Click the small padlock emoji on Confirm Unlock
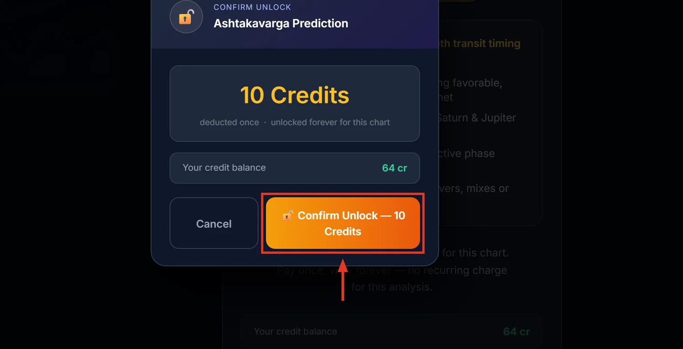 click(x=287, y=215)
